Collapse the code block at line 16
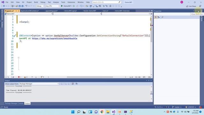204x115 pixels. (x=18, y=57)
